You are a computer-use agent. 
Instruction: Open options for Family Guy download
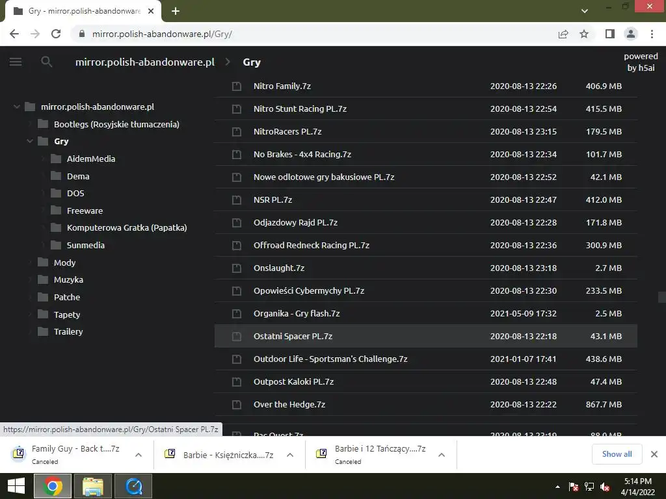139,455
